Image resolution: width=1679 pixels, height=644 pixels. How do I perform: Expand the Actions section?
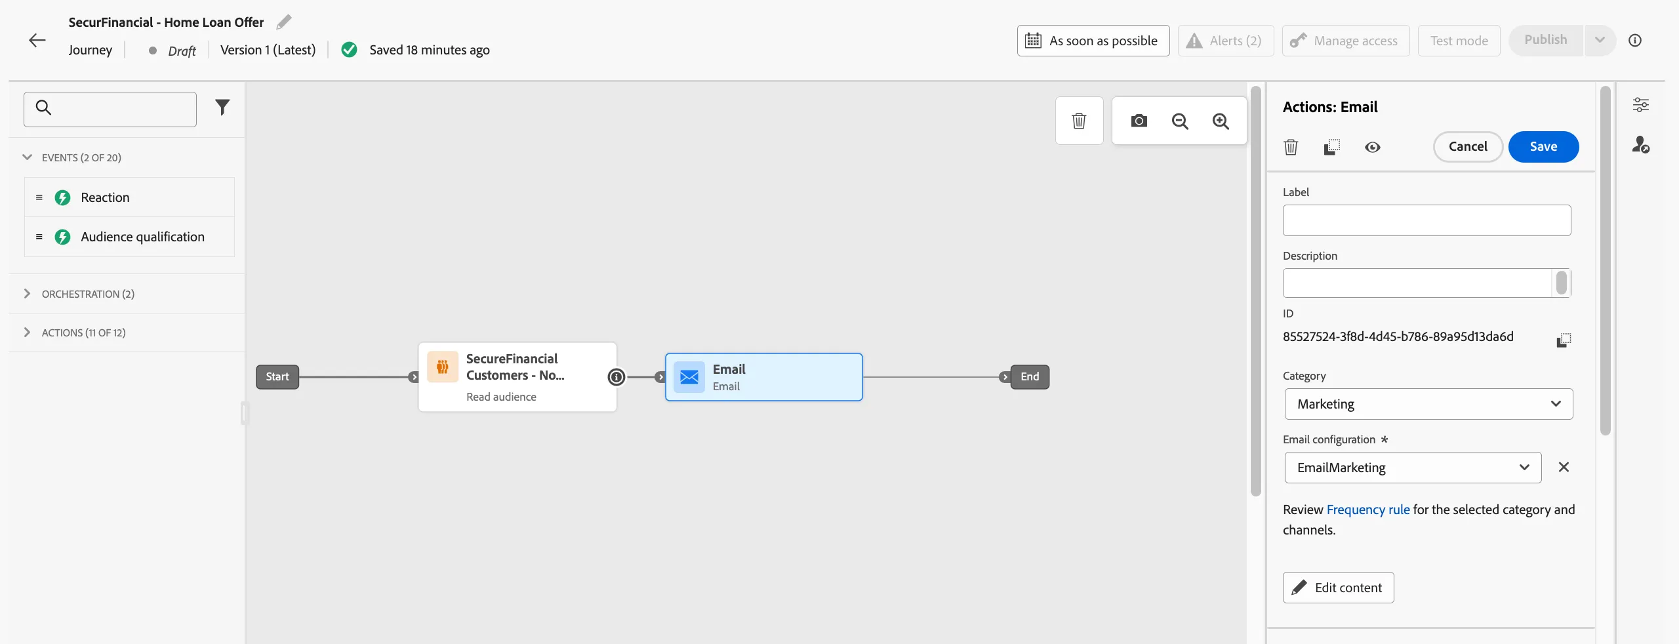tap(28, 332)
